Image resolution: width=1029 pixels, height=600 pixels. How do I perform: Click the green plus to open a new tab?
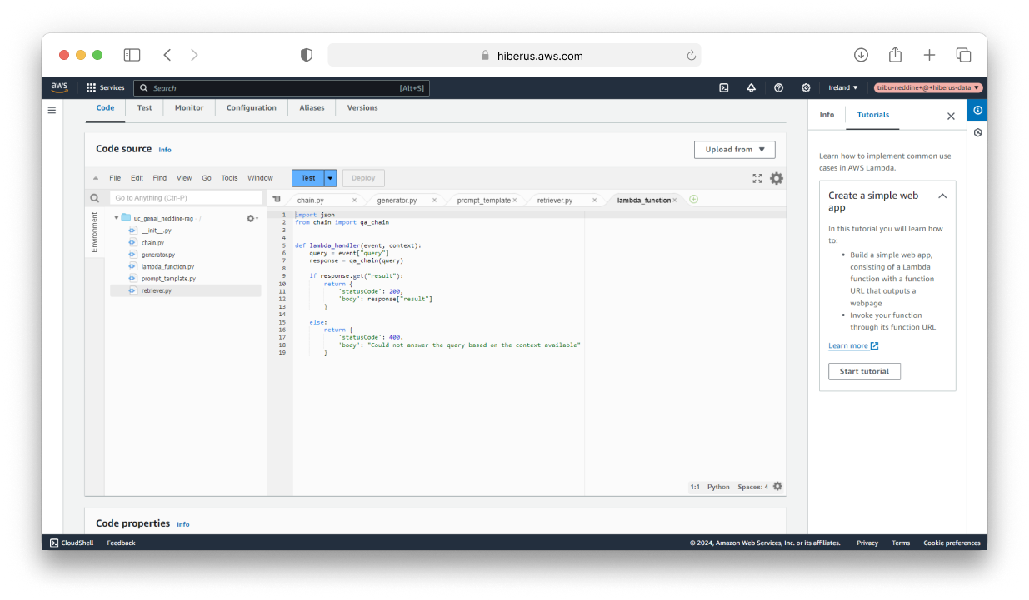tap(692, 200)
